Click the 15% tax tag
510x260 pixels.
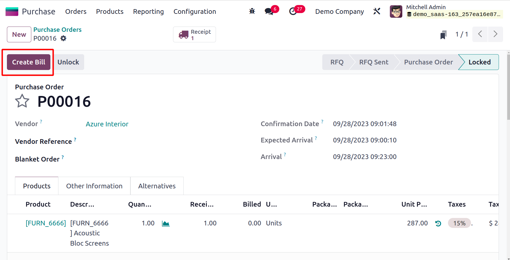(x=459, y=223)
